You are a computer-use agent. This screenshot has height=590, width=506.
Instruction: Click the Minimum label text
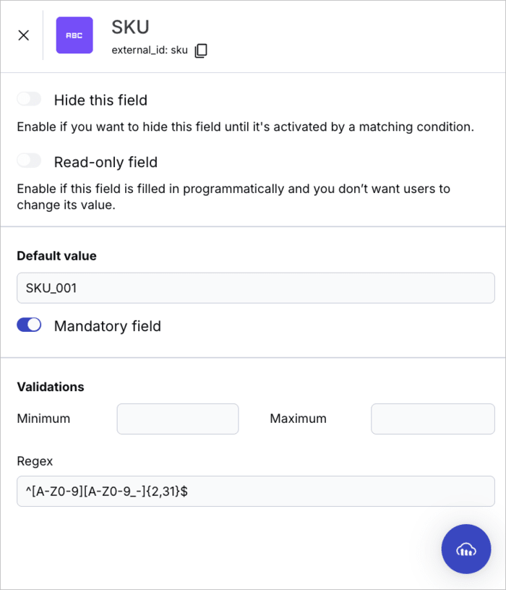[x=43, y=419]
